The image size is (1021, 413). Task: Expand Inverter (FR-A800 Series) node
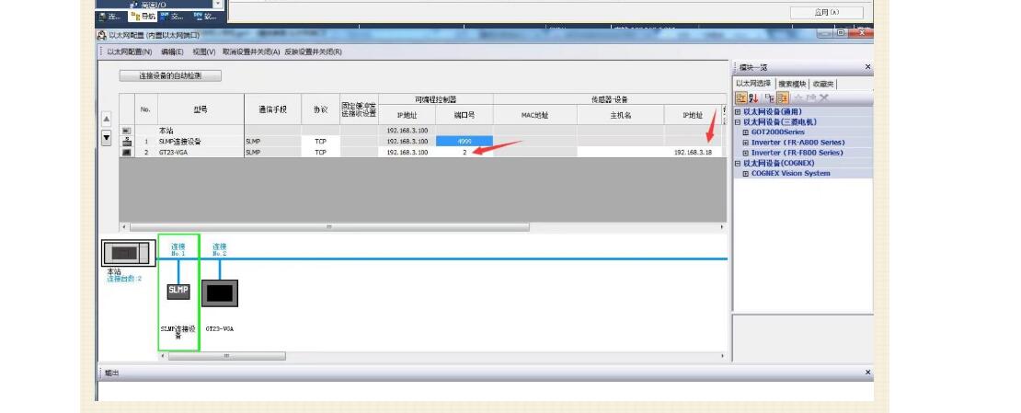(x=745, y=143)
